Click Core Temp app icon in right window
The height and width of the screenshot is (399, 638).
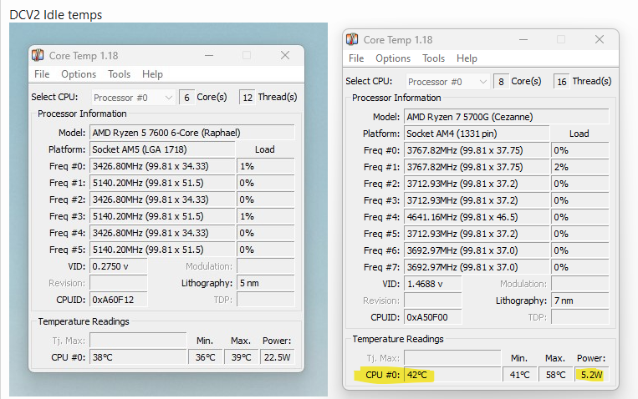click(352, 39)
